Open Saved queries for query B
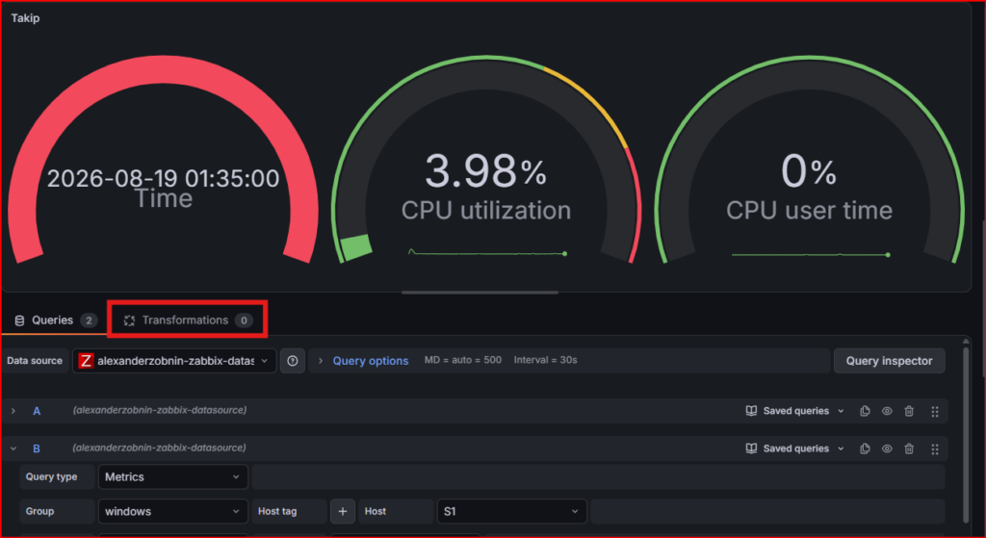 (x=794, y=448)
